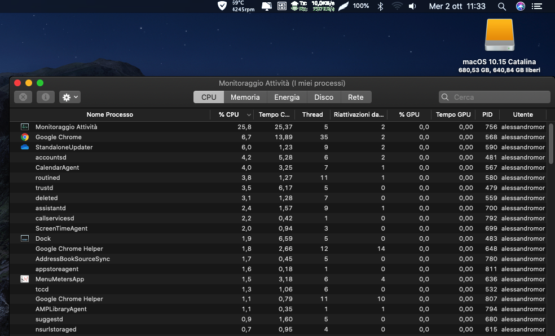Select the AMPLibraryAgent process row
The height and width of the screenshot is (336, 555).
(x=279, y=309)
